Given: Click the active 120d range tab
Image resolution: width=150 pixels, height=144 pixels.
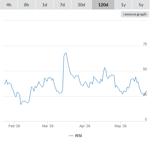Looking at the screenshot, I should point(103,5).
